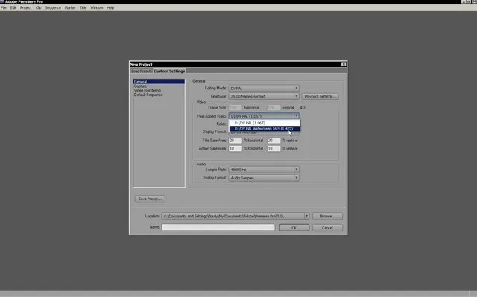Click the Title Safe Area vertical field
This screenshot has height=297, width=477.
[x=274, y=141]
